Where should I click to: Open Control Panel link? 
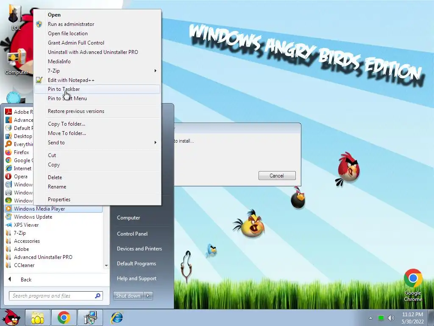132,234
